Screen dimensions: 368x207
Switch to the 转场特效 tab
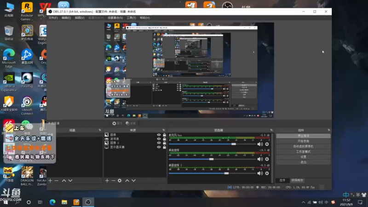tap(297, 180)
